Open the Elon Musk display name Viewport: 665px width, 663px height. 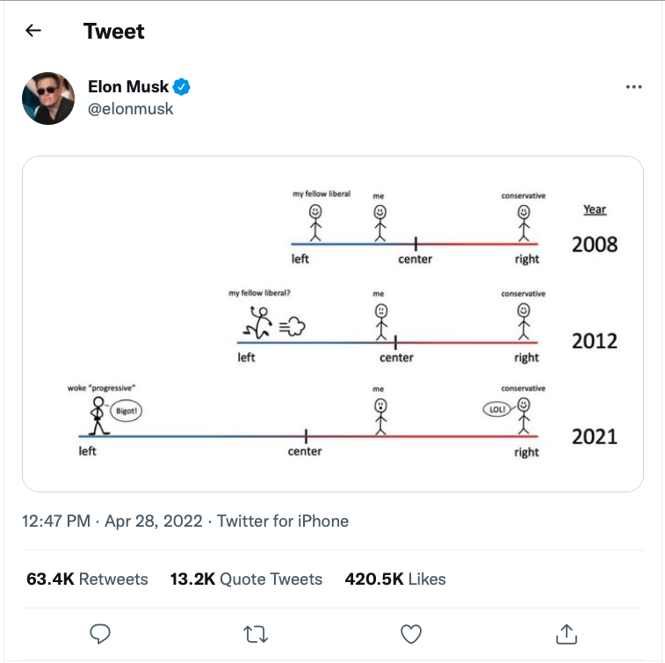tap(128, 86)
